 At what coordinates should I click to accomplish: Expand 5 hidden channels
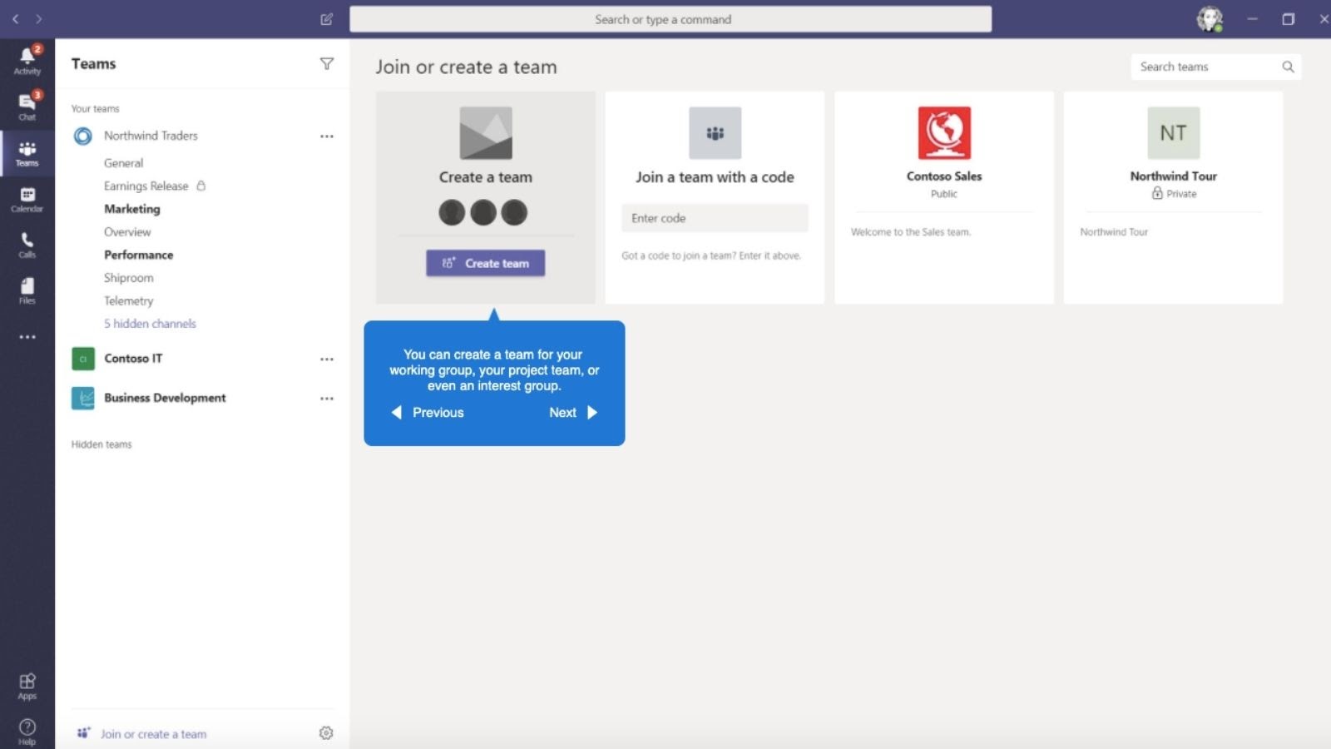click(x=150, y=324)
